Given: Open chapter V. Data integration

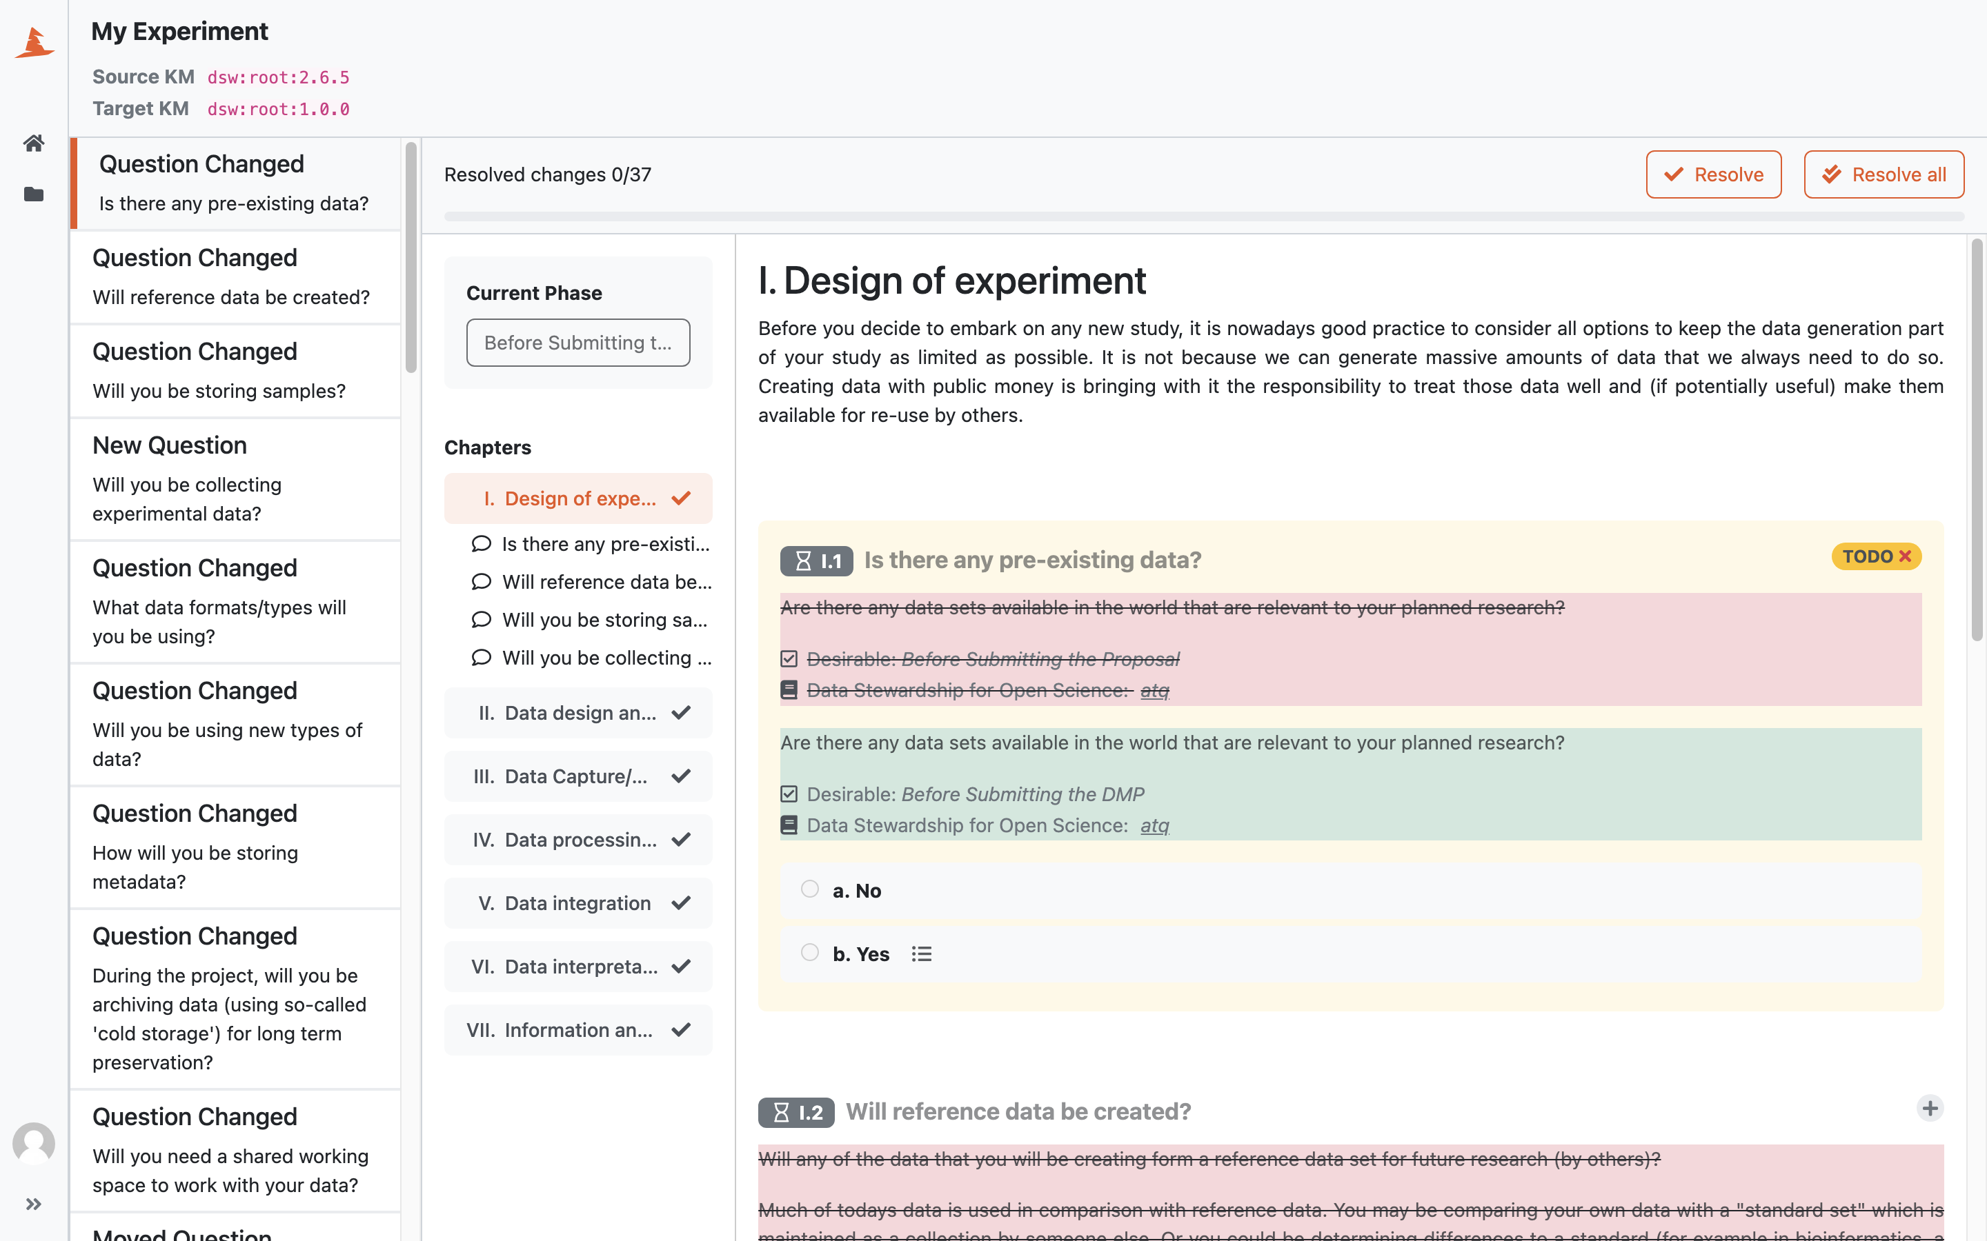Looking at the screenshot, I should point(578,903).
